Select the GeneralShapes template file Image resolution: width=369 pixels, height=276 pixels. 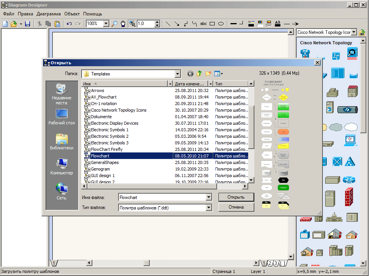pyautogui.click(x=105, y=162)
